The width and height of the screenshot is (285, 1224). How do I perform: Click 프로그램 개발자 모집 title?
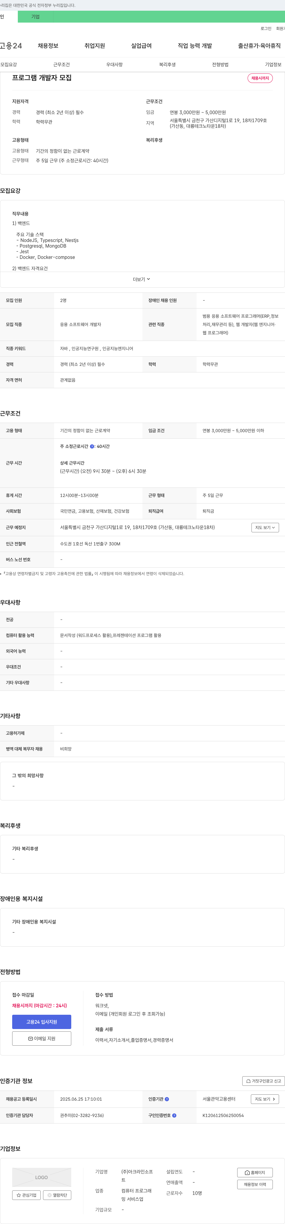(x=42, y=78)
